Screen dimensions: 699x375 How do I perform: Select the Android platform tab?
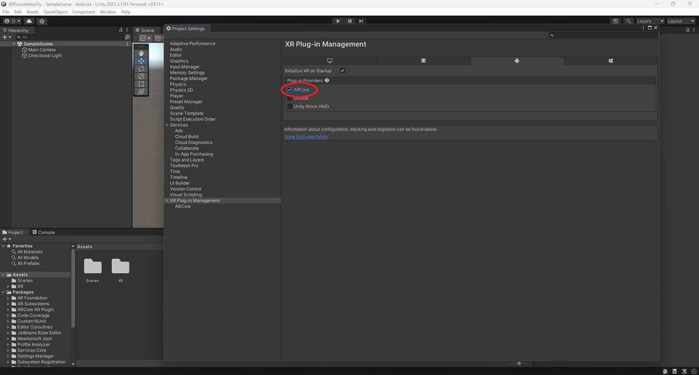pos(517,60)
